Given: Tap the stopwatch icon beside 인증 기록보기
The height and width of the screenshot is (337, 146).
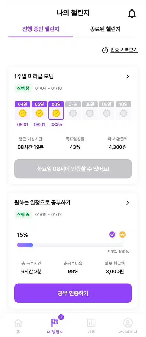Looking at the screenshot, I should tap(105, 50).
